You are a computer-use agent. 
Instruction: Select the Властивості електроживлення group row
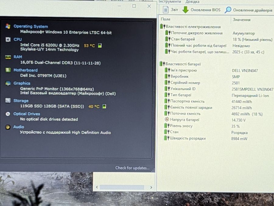tap(191, 27)
